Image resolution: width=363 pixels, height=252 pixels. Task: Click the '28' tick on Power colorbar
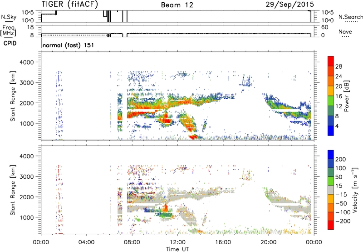coord(338,66)
